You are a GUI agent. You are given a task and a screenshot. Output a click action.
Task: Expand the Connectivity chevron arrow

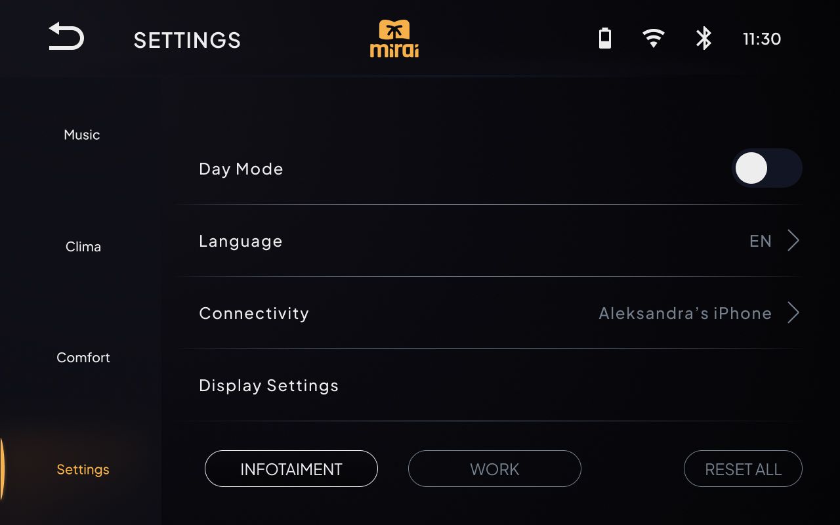pos(793,313)
